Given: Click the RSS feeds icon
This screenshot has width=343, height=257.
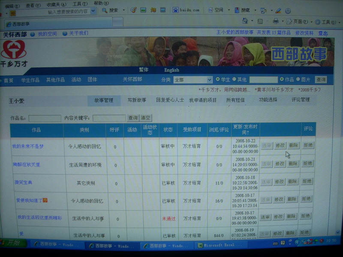Looking at the screenshot, I should click(x=260, y=21).
